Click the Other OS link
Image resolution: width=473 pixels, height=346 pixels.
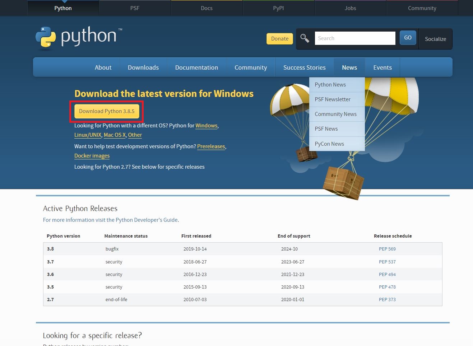point(135,135)
